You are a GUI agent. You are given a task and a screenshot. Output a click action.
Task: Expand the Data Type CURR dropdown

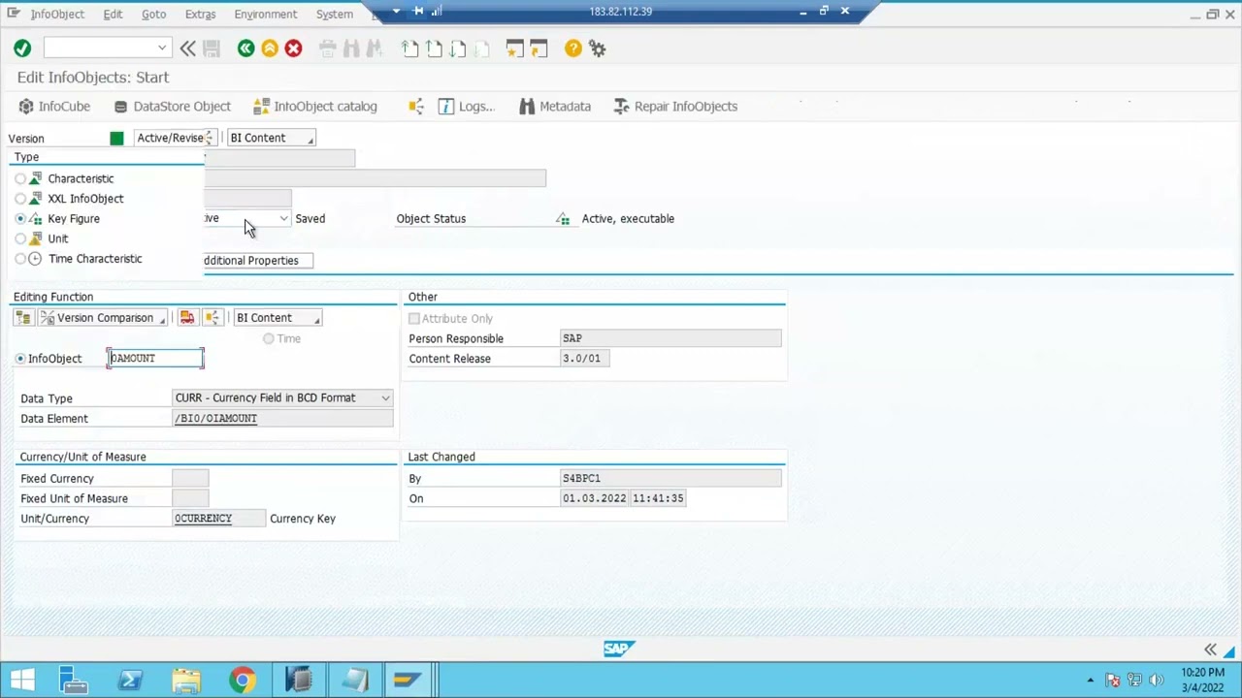coord(385,398)
